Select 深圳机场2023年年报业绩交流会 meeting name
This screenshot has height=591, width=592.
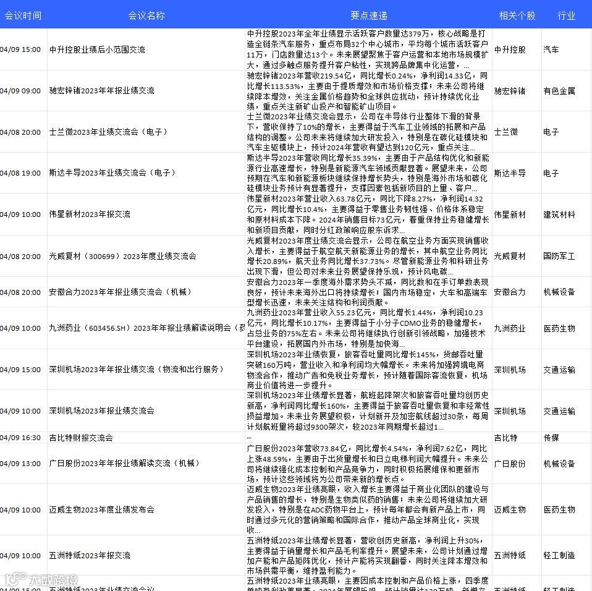pyautogui.click(x=101, y=410)
